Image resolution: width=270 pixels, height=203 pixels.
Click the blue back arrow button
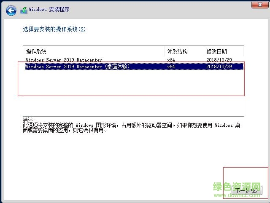11,10
